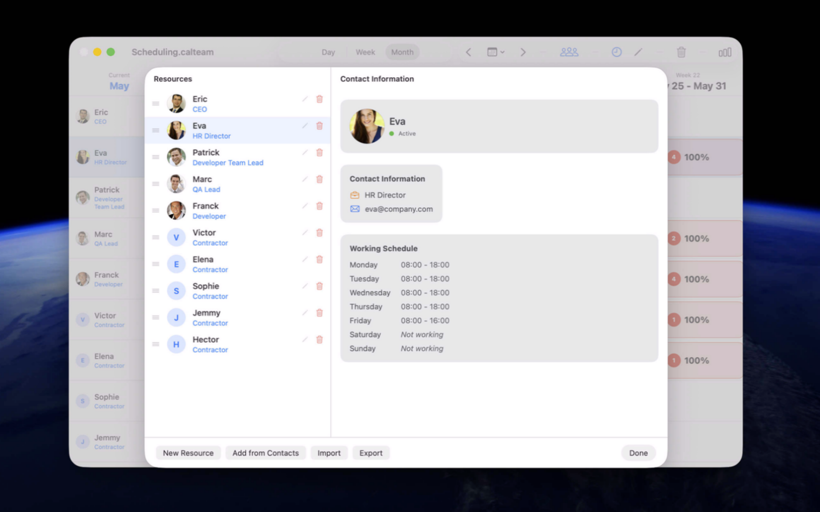This screenshot has height=512, width=820.
Task: Delete Sophie with the trash icon
Action: click(319, 286)
